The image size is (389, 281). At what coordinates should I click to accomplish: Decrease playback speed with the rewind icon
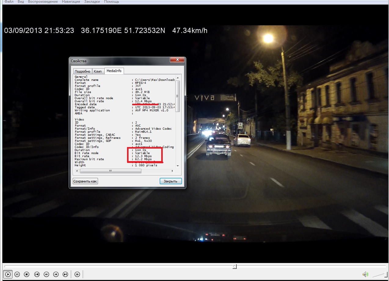46,274
